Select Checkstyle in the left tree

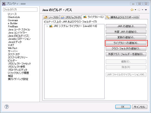(x=14, y=17)
